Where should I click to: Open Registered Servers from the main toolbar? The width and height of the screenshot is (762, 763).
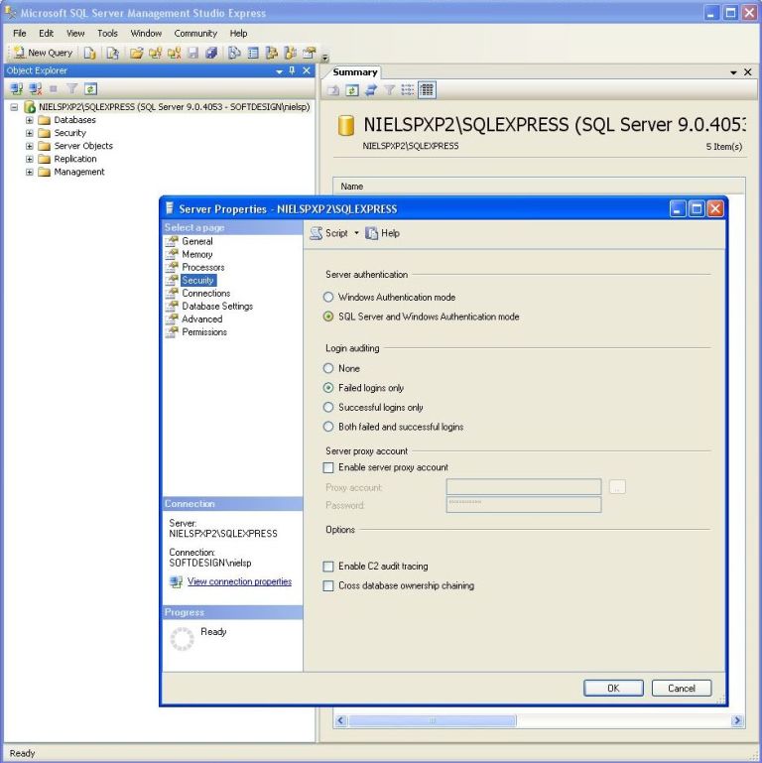(x=234, y=53)
